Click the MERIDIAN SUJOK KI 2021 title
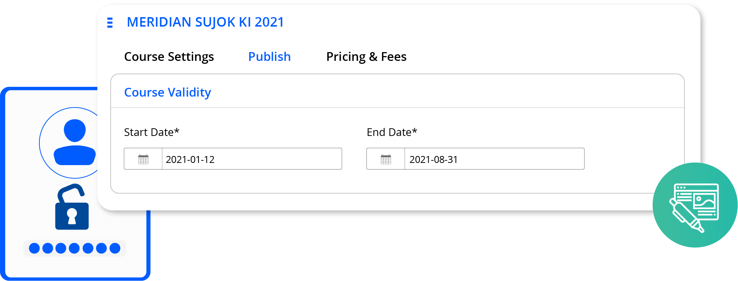 click(205, 22)
